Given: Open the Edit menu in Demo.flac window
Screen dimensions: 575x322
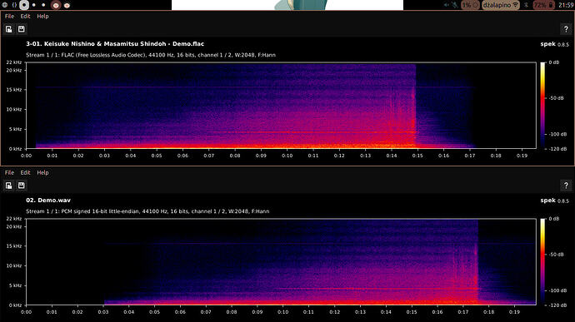Looking at the screenshot, I should (x=25, y=16).
